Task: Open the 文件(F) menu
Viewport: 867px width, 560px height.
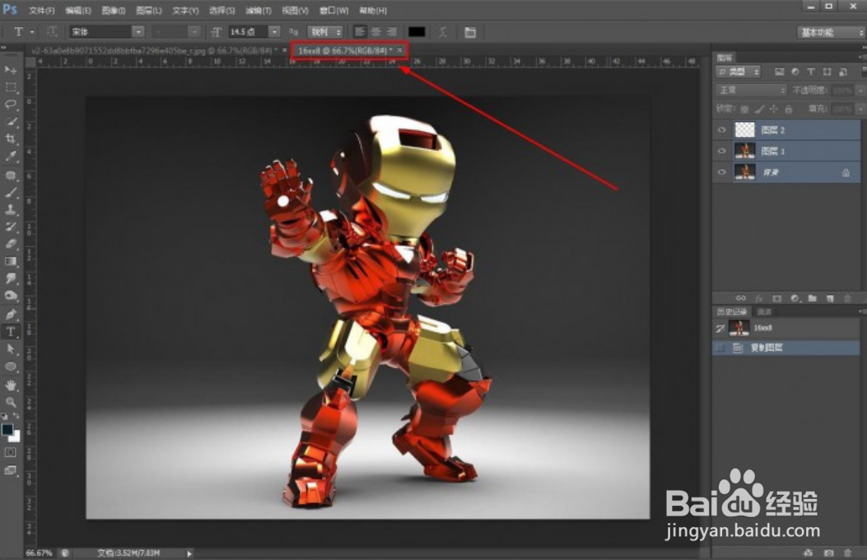Action: 42,11
